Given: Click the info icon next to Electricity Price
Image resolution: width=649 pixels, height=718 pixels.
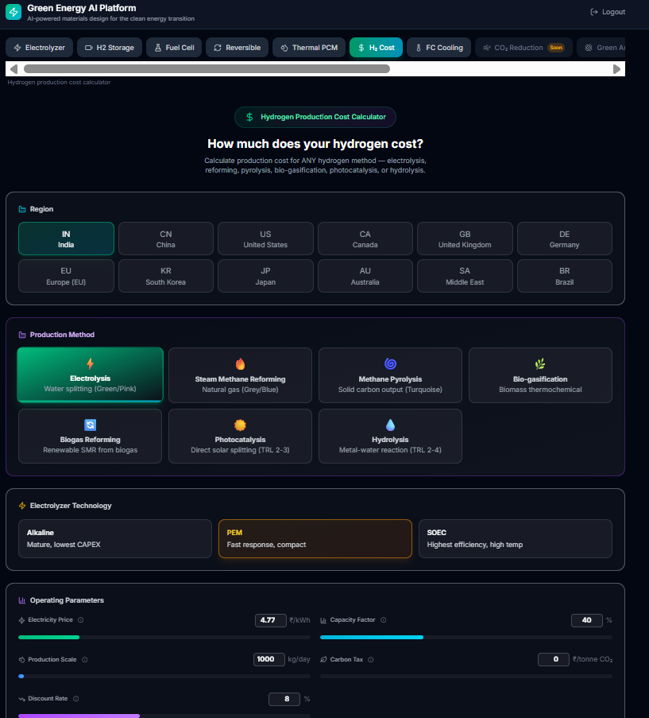Looking at the screenshot, I should [x=81, y=620].
